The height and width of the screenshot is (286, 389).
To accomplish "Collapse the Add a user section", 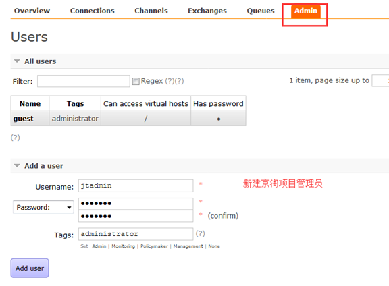I will (44, 165).
